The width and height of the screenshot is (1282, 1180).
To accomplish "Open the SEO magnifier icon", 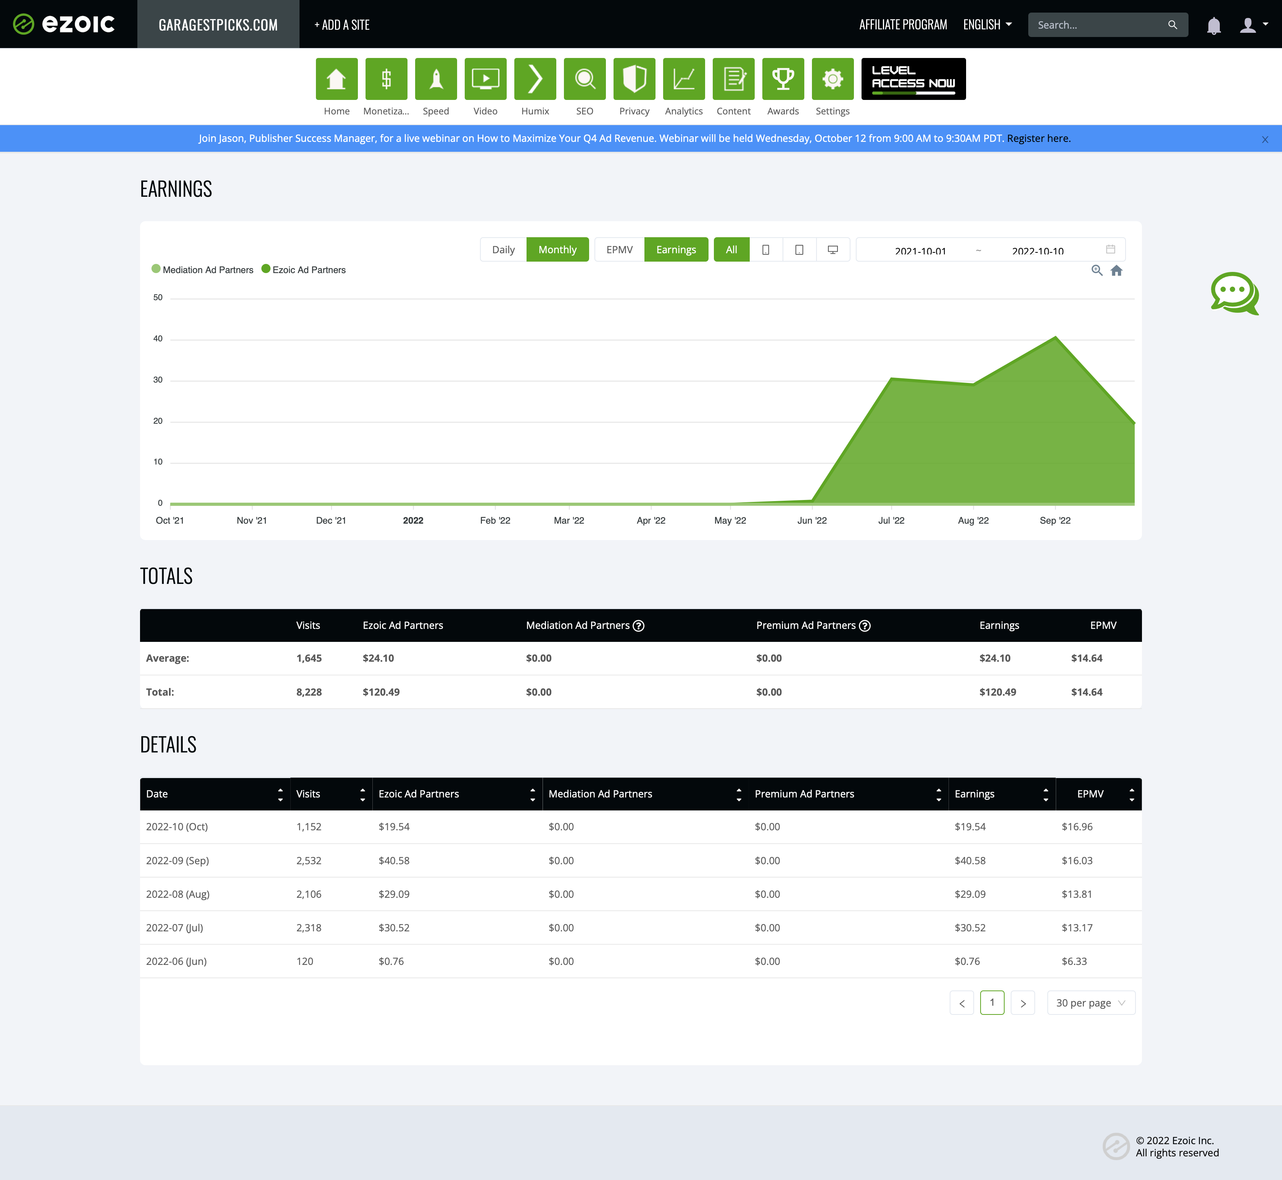I will (x=585, y=79).
